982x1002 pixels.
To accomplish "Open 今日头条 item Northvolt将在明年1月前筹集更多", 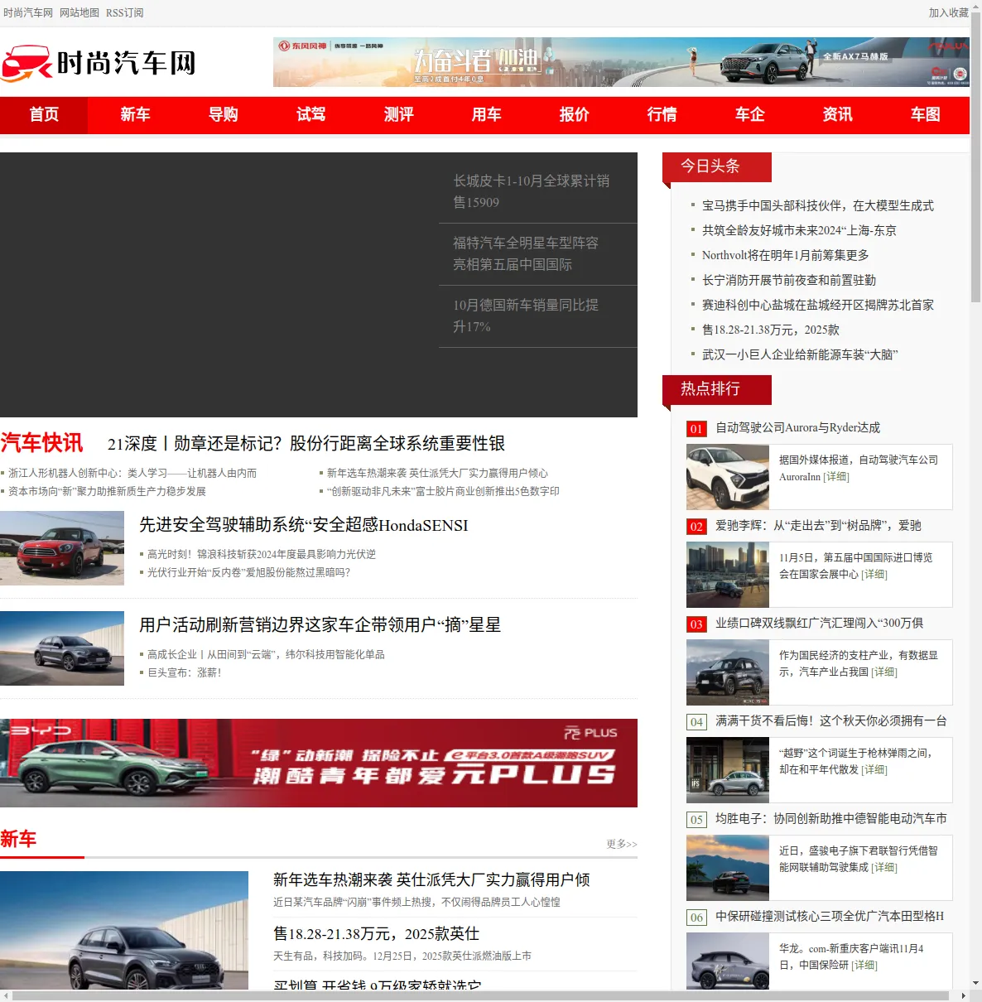I will tap(786, 256).
